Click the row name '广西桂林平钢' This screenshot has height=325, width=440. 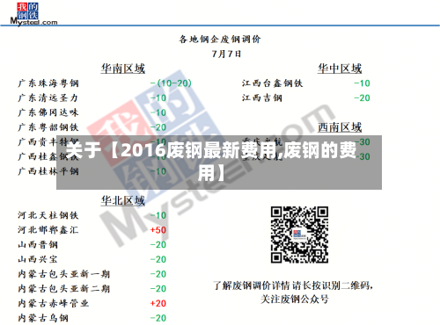tap(48, 171)
